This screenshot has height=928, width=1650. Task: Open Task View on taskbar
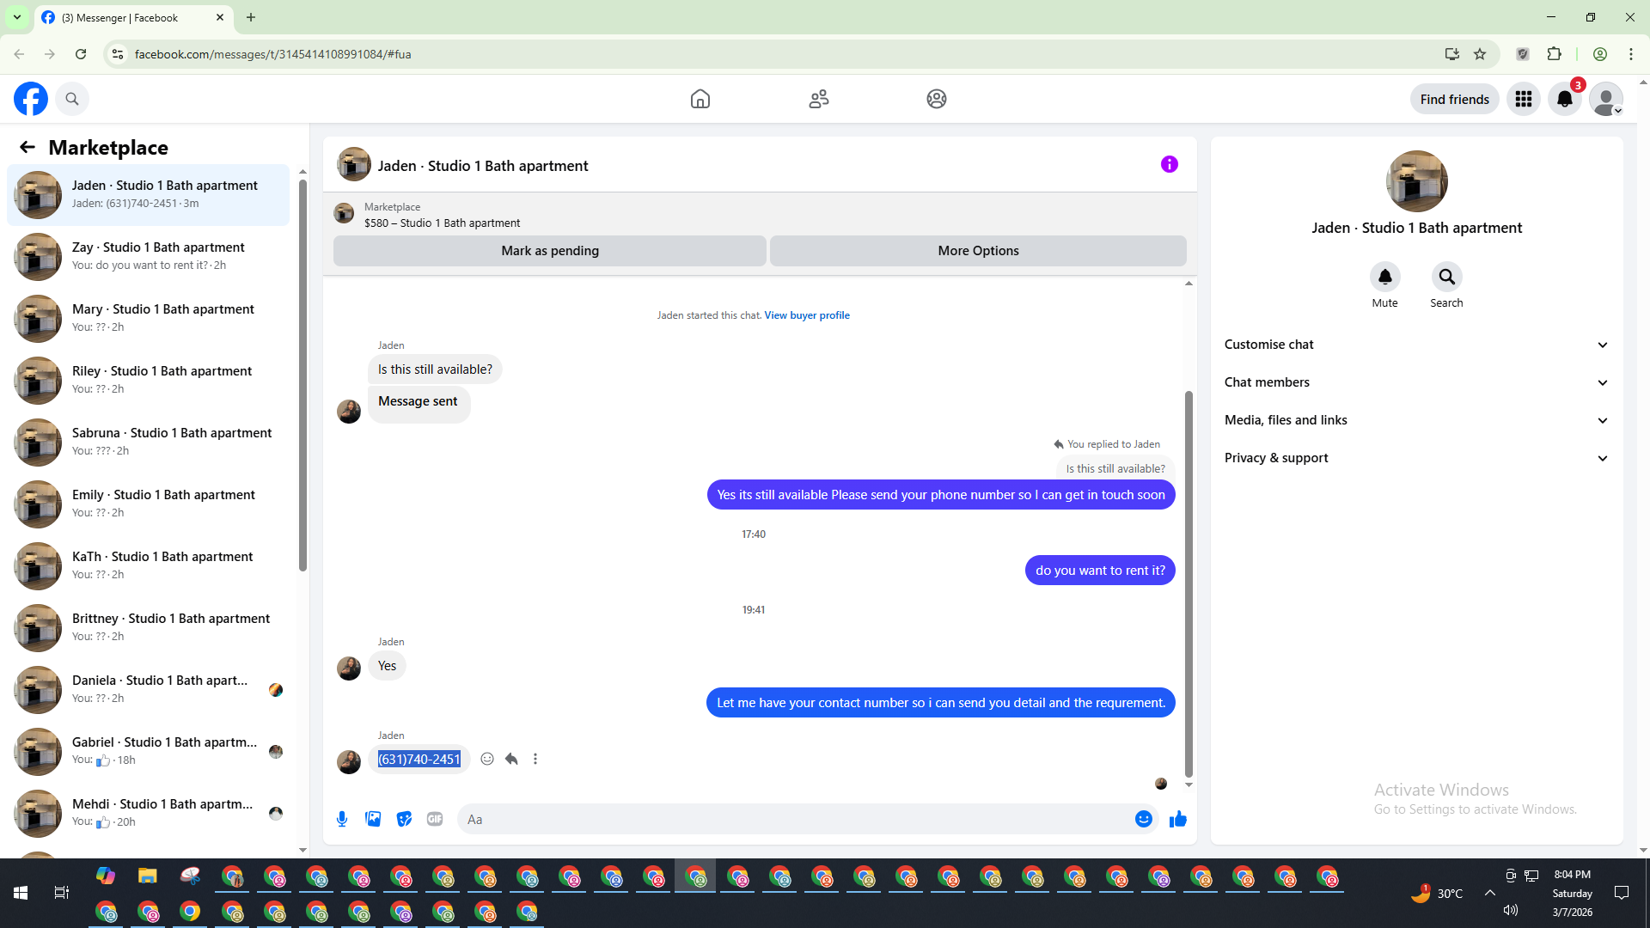click(62, 893)
